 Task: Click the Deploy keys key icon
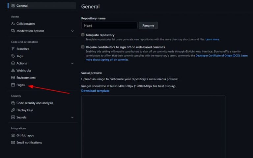pos(13,110)
